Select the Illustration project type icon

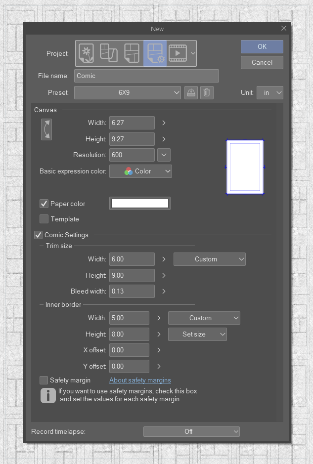(x=87, y=53)
